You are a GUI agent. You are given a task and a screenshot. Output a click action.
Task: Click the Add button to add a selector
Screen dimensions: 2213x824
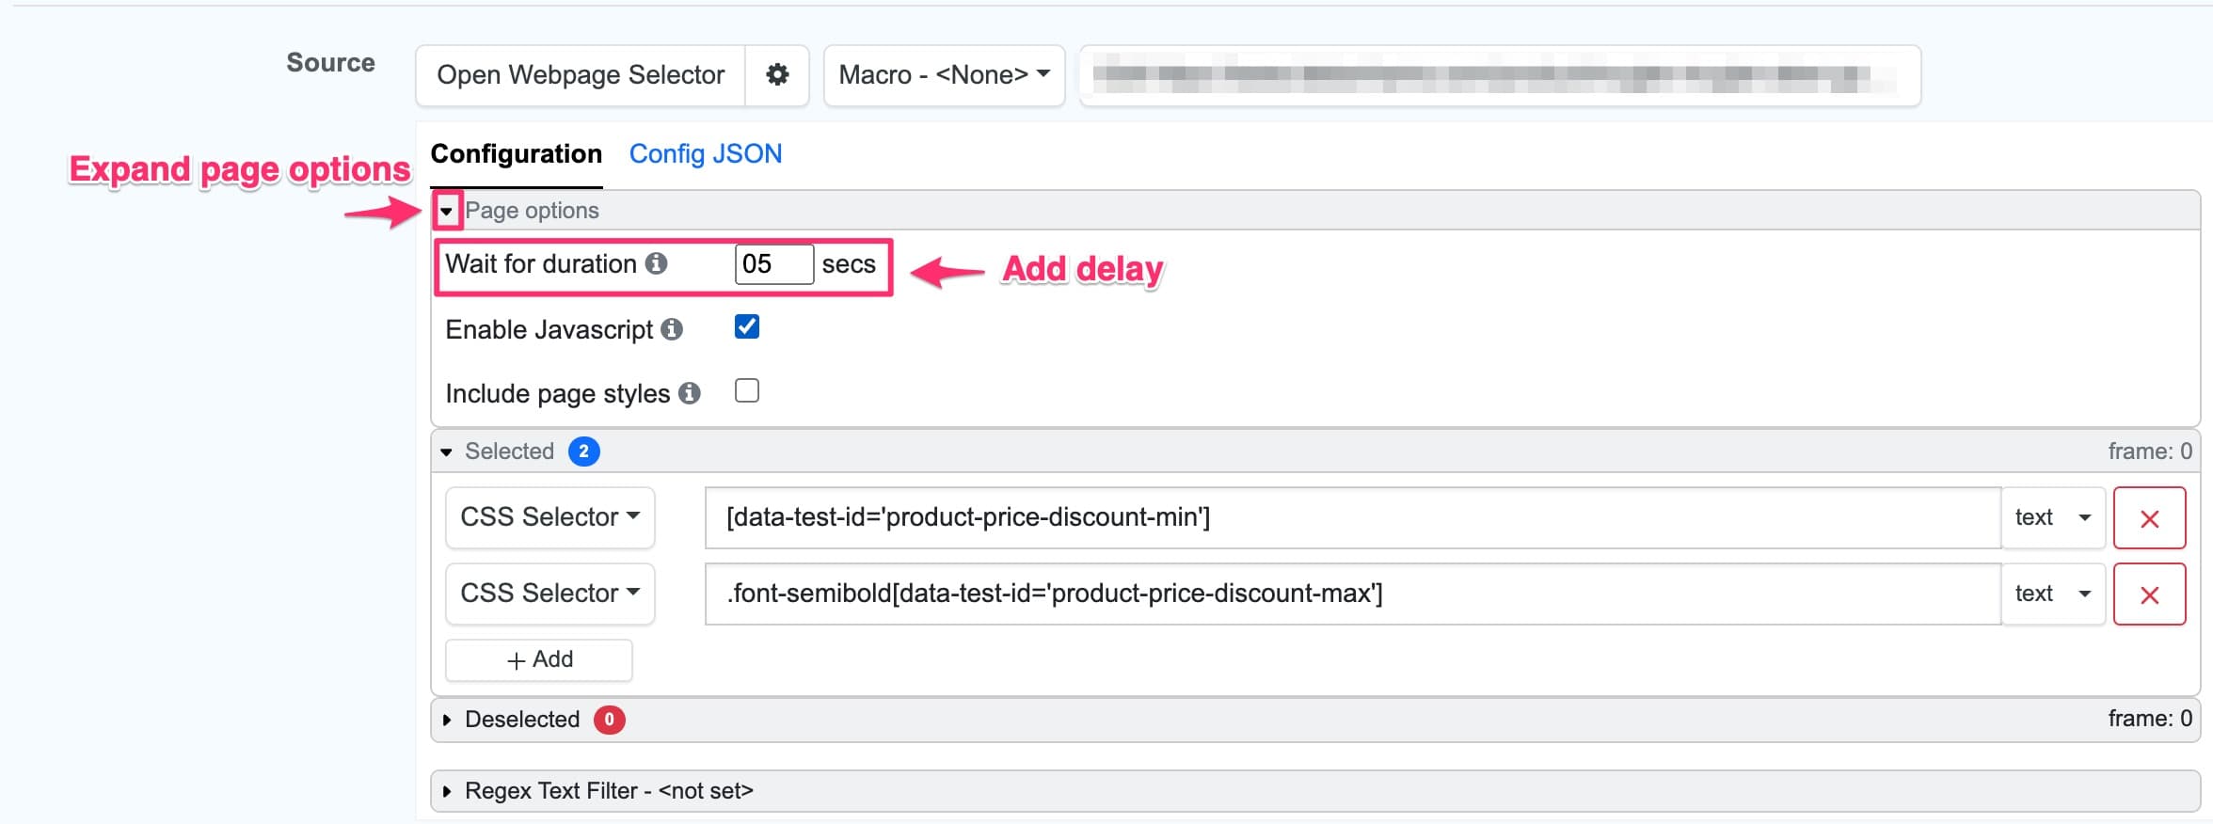pyautogui.click(x=538, y=659)
